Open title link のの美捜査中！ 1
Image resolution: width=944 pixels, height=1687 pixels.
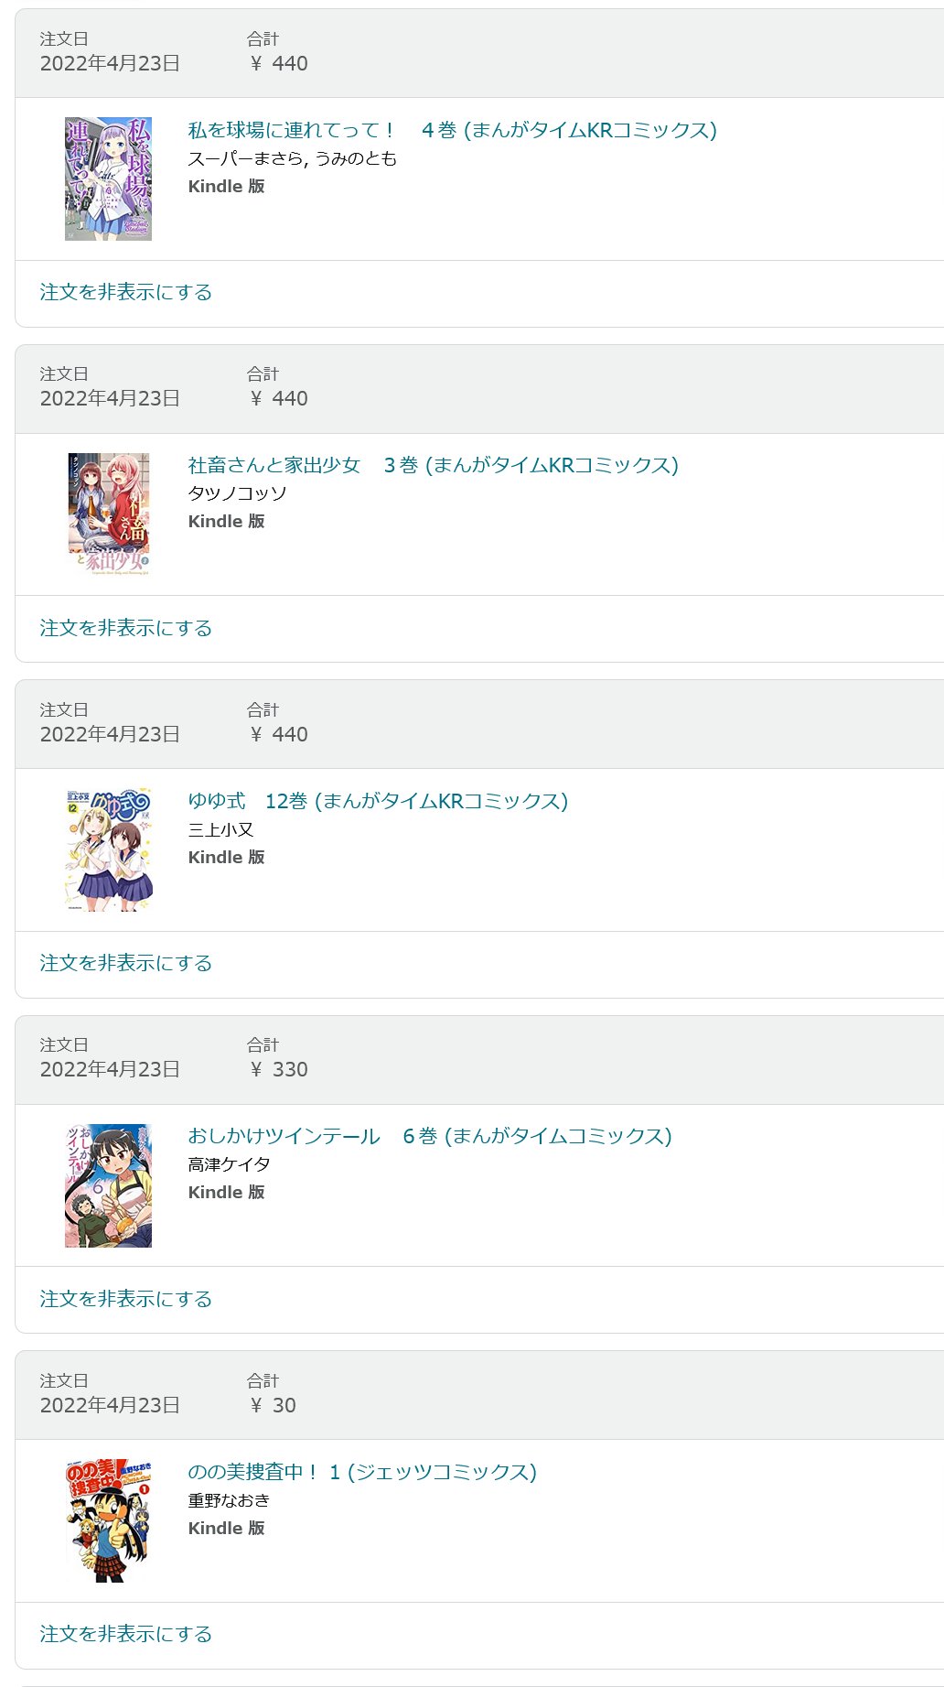[x=362, y=1472]
